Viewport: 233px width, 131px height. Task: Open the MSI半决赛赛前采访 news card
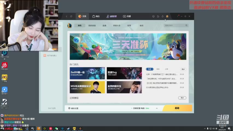[87, 87]
